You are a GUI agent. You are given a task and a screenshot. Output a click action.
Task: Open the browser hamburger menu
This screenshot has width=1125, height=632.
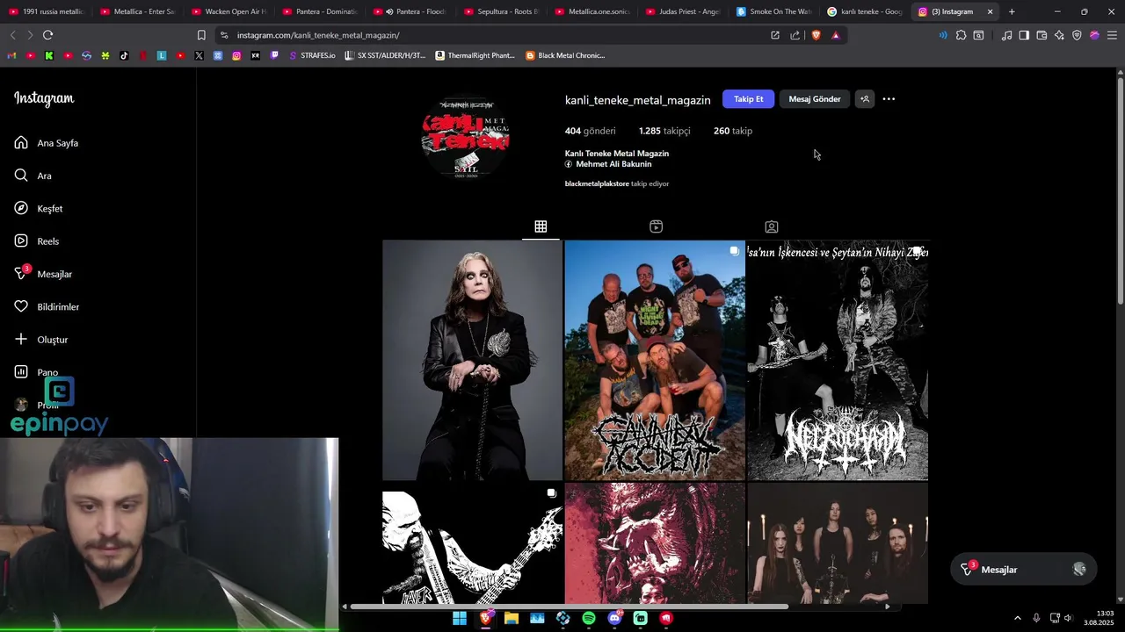1112,35
